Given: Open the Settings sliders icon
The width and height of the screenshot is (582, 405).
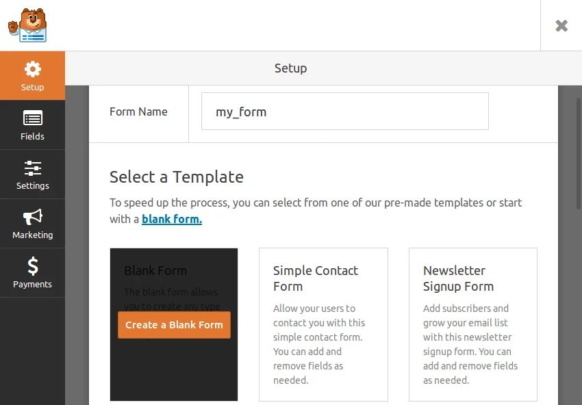Looking at the screenshot, I should coord(33,168).
